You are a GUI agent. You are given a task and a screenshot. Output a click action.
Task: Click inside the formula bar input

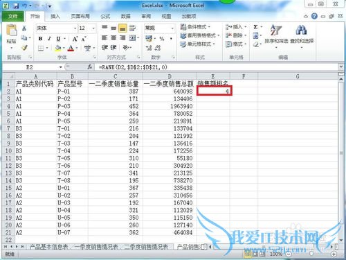pos(217,67)
